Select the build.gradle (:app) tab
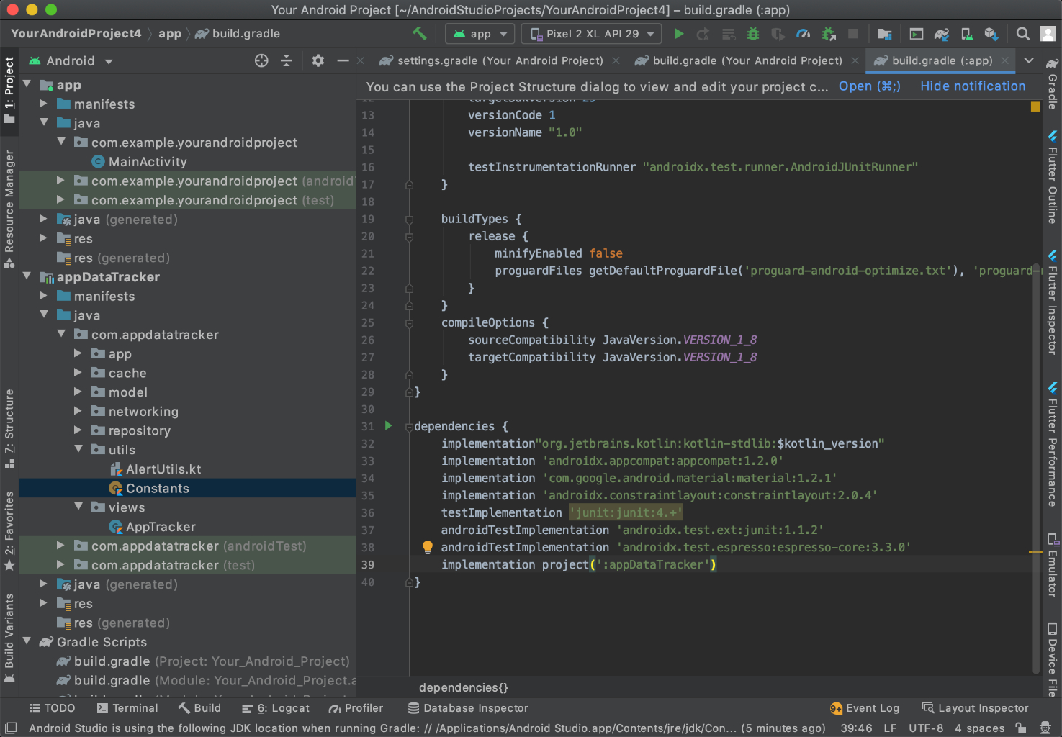 pos(942,60)
